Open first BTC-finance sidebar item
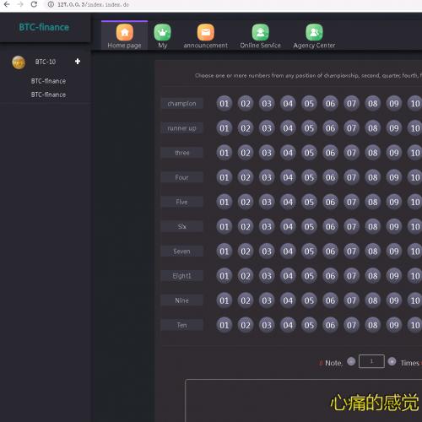Screen dimensions: 422x422 pos(48,81)
